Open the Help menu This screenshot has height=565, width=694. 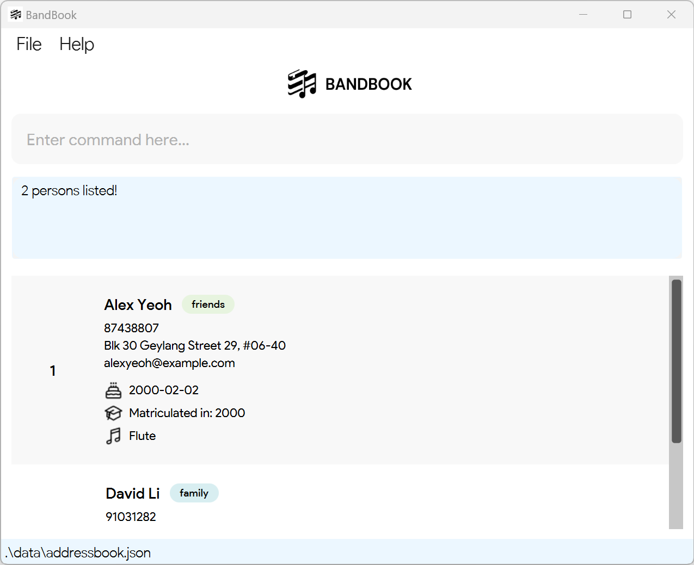coord(77,44)
